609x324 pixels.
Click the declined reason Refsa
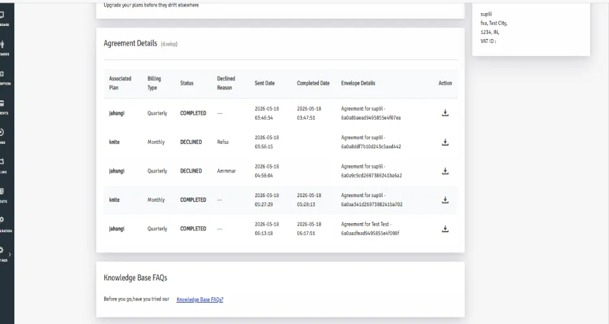pyautogui.click(x=223, y=142)
